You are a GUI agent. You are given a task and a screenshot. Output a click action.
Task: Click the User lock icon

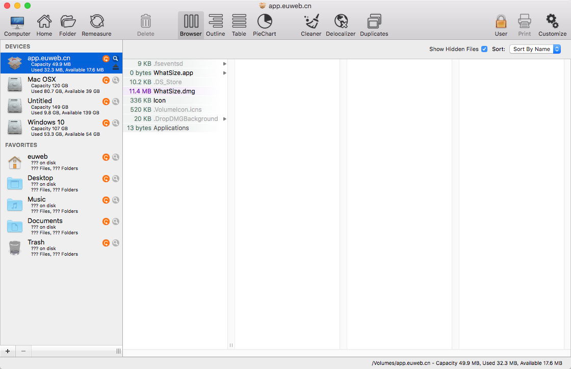tap(501, 26)
